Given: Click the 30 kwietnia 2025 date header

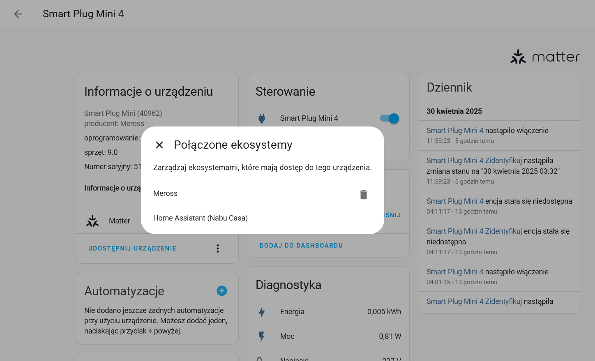Looking at the screenshot, I should [x=454, y=111].
